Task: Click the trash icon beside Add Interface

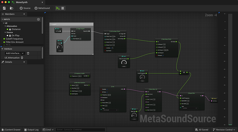Action: tap(28, 53)
